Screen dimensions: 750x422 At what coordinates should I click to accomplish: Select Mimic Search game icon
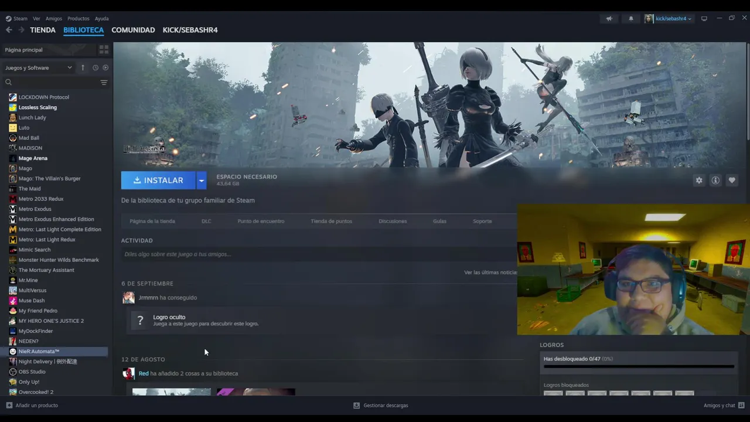point(13,250)
